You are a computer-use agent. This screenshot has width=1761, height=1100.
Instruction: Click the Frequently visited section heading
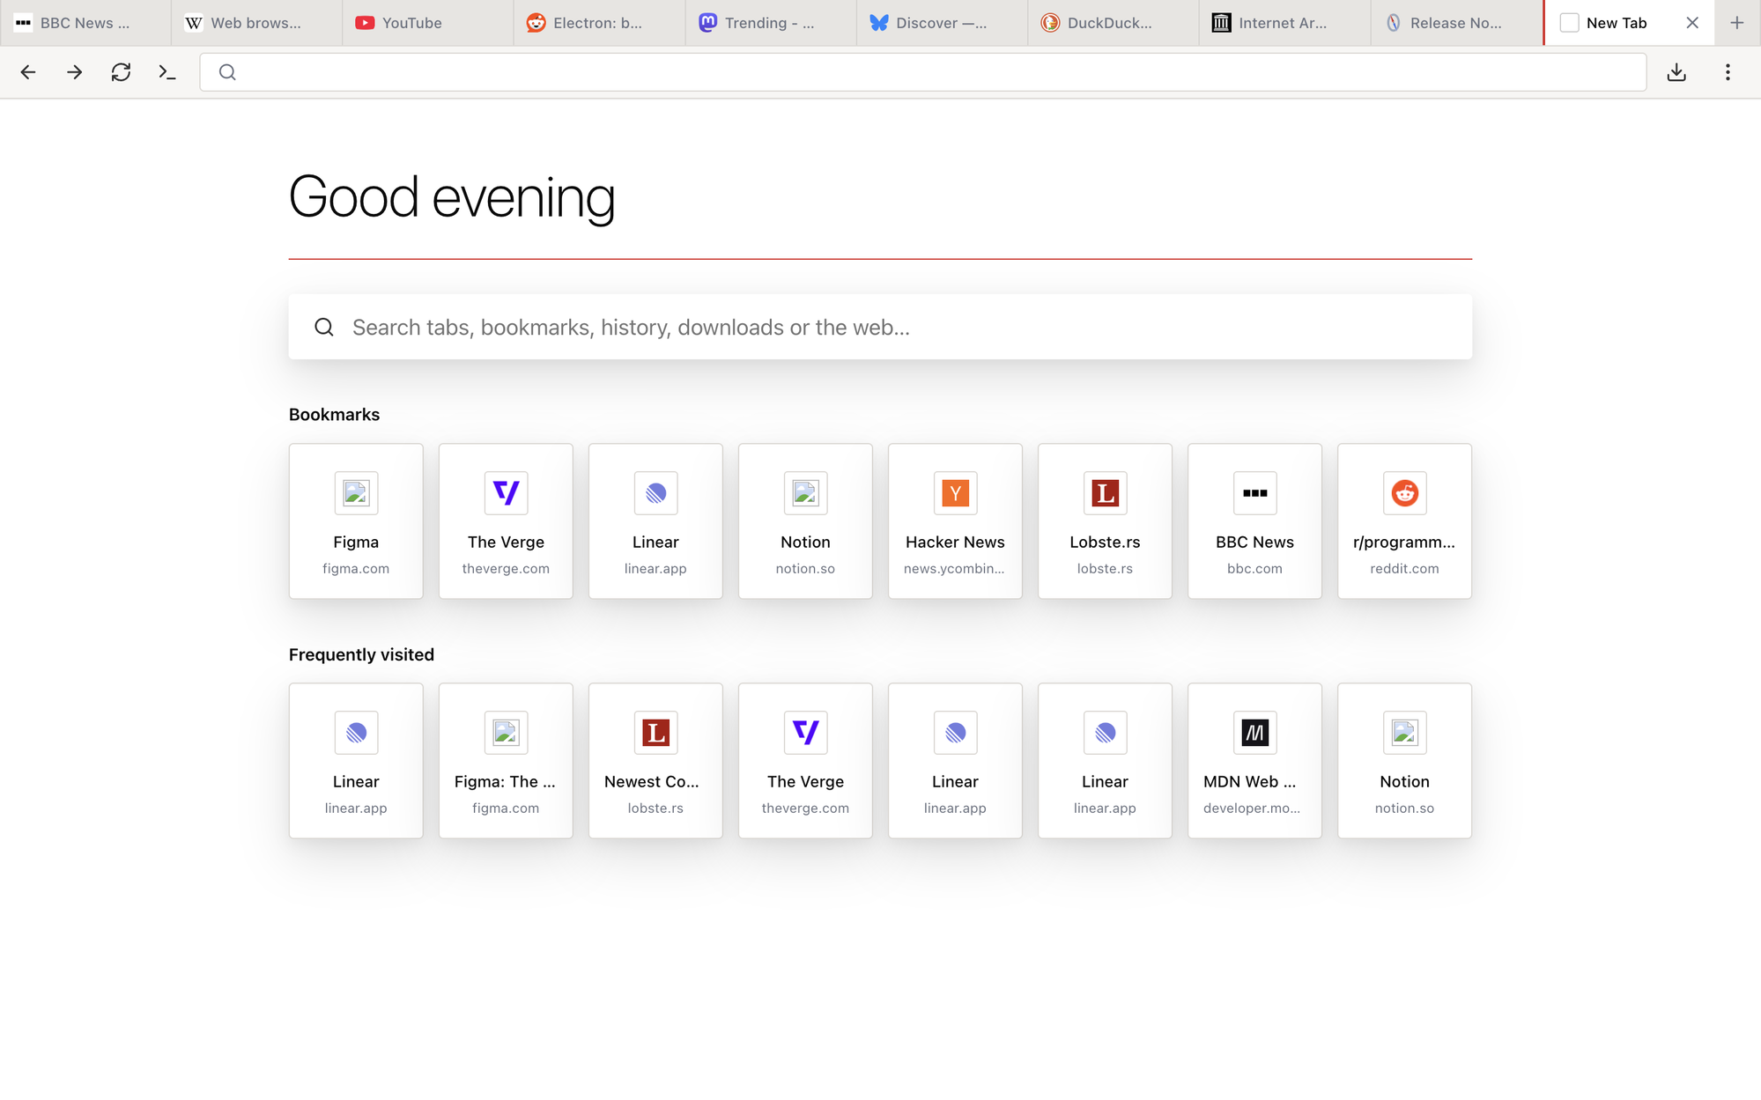(x=361, y=654)
